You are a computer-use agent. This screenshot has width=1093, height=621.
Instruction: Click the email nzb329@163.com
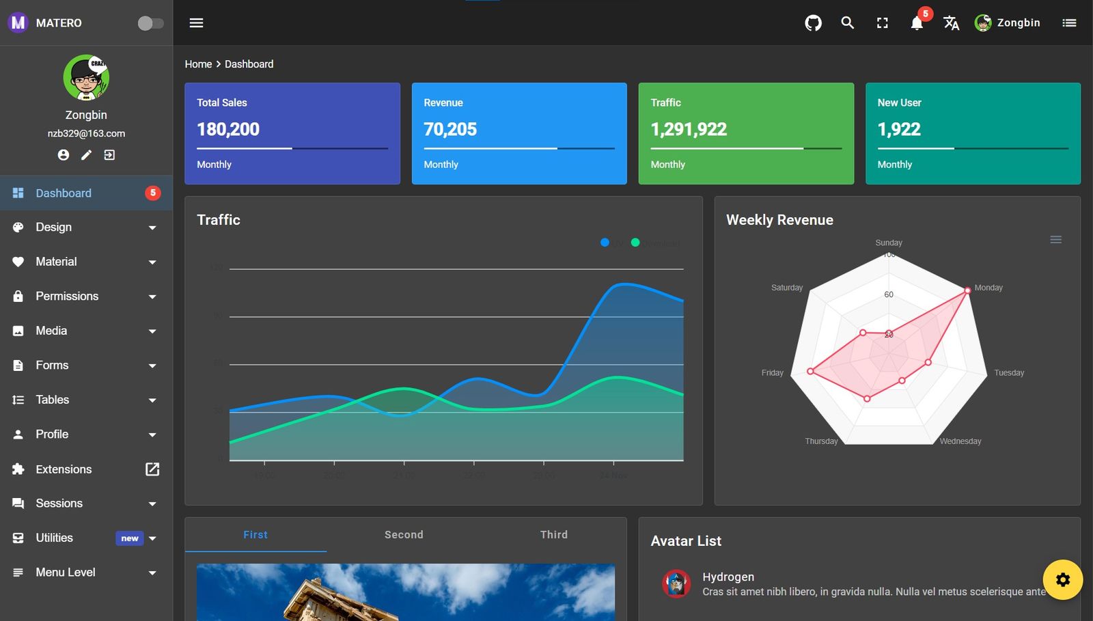[x=86, y=134]
